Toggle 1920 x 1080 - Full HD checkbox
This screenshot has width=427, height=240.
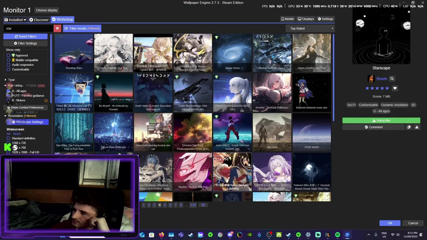pyautogui.click(x=8, y=152)
